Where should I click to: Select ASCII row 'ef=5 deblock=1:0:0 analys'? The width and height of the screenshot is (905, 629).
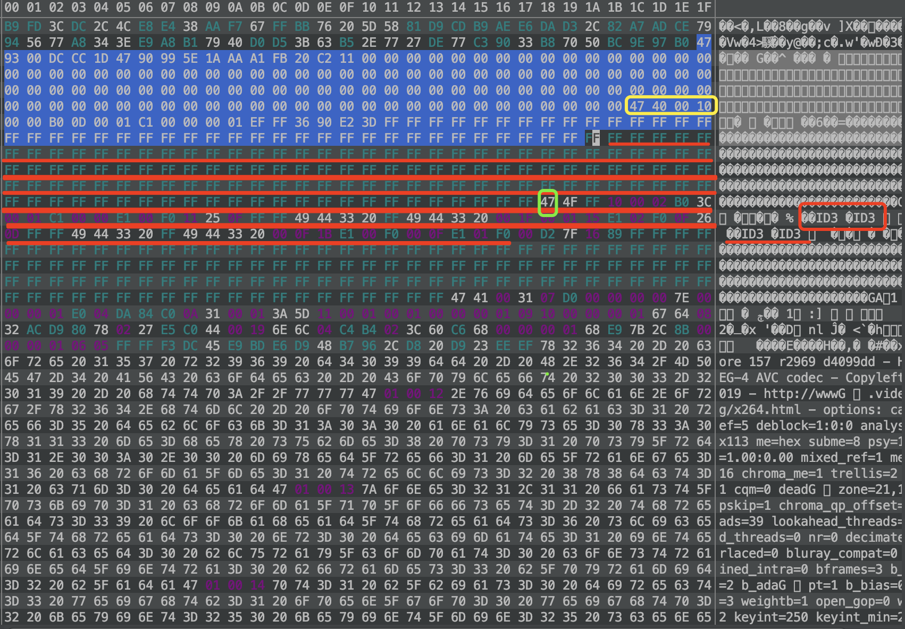coord(810,426)
